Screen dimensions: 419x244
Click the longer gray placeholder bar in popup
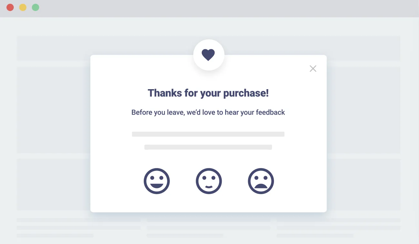208,134
